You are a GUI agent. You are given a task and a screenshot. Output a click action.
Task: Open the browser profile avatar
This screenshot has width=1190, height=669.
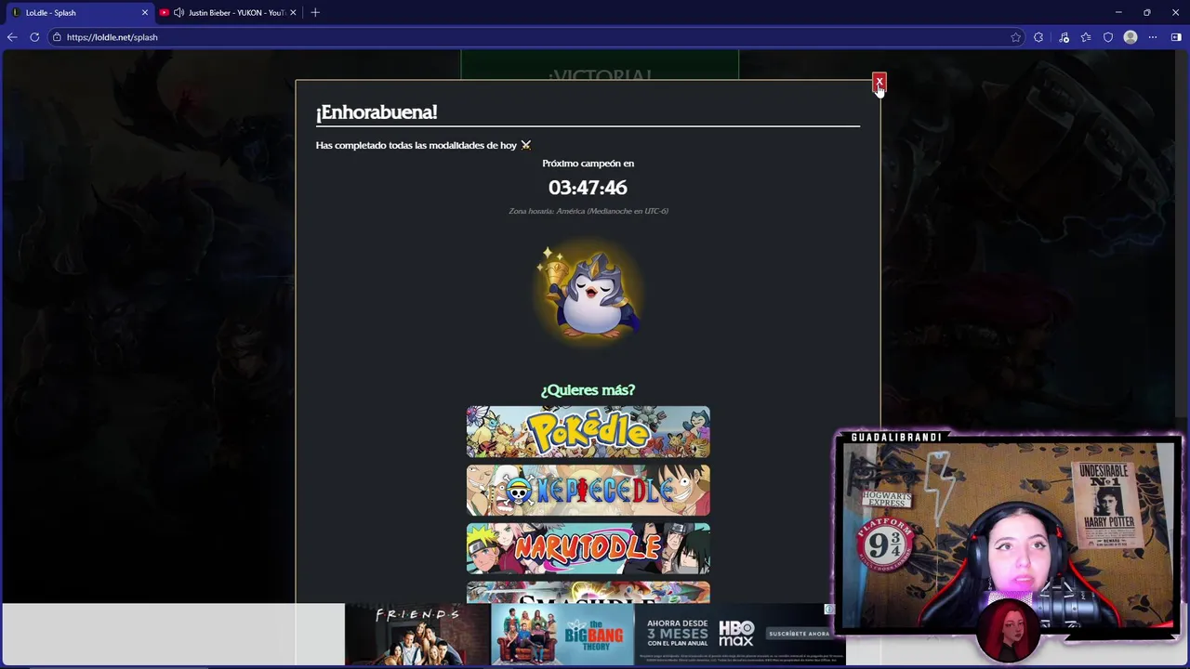[x=1130, y=37]
